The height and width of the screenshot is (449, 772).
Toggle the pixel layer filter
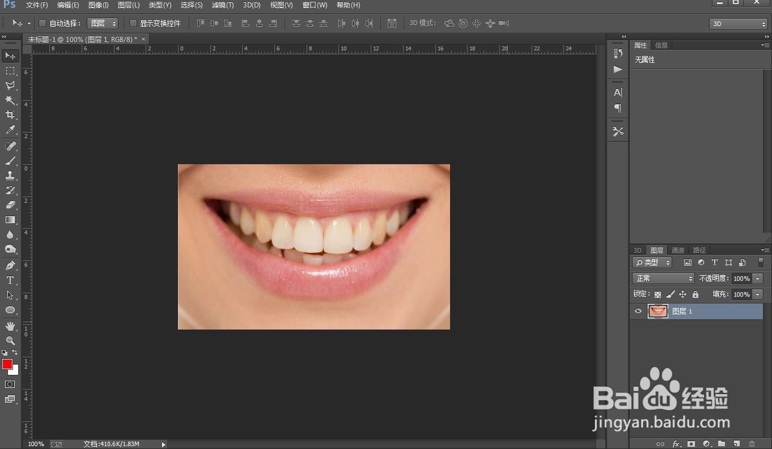[x=688, y=263]
